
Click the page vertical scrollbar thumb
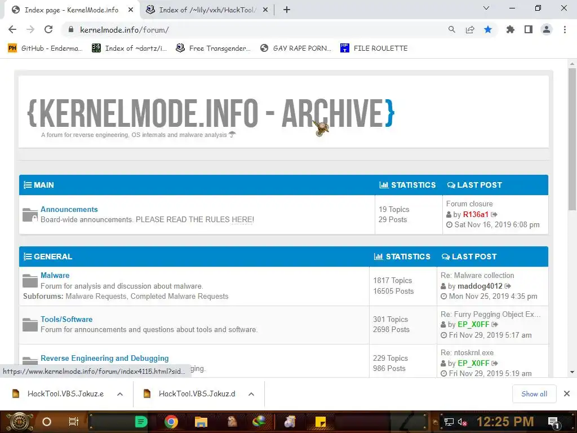pos(572,139)
